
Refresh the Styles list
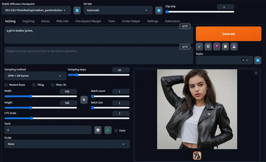click(258, 60)
